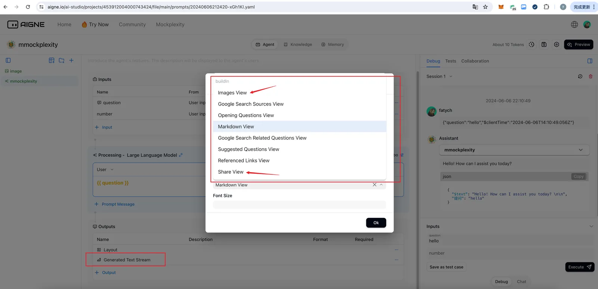Switch to the Knowledge tab
Screen dimensions: 598x289
click(x=298, y=45)
